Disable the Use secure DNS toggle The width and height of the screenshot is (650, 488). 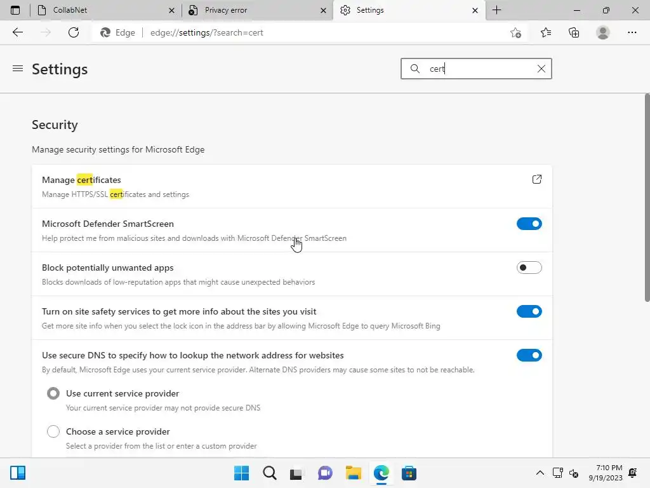[x=529, y=355]
